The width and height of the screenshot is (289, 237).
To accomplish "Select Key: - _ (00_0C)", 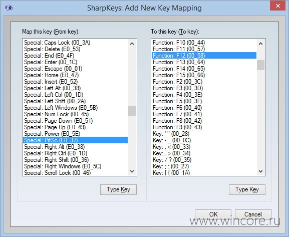I will tap(204, 140).
